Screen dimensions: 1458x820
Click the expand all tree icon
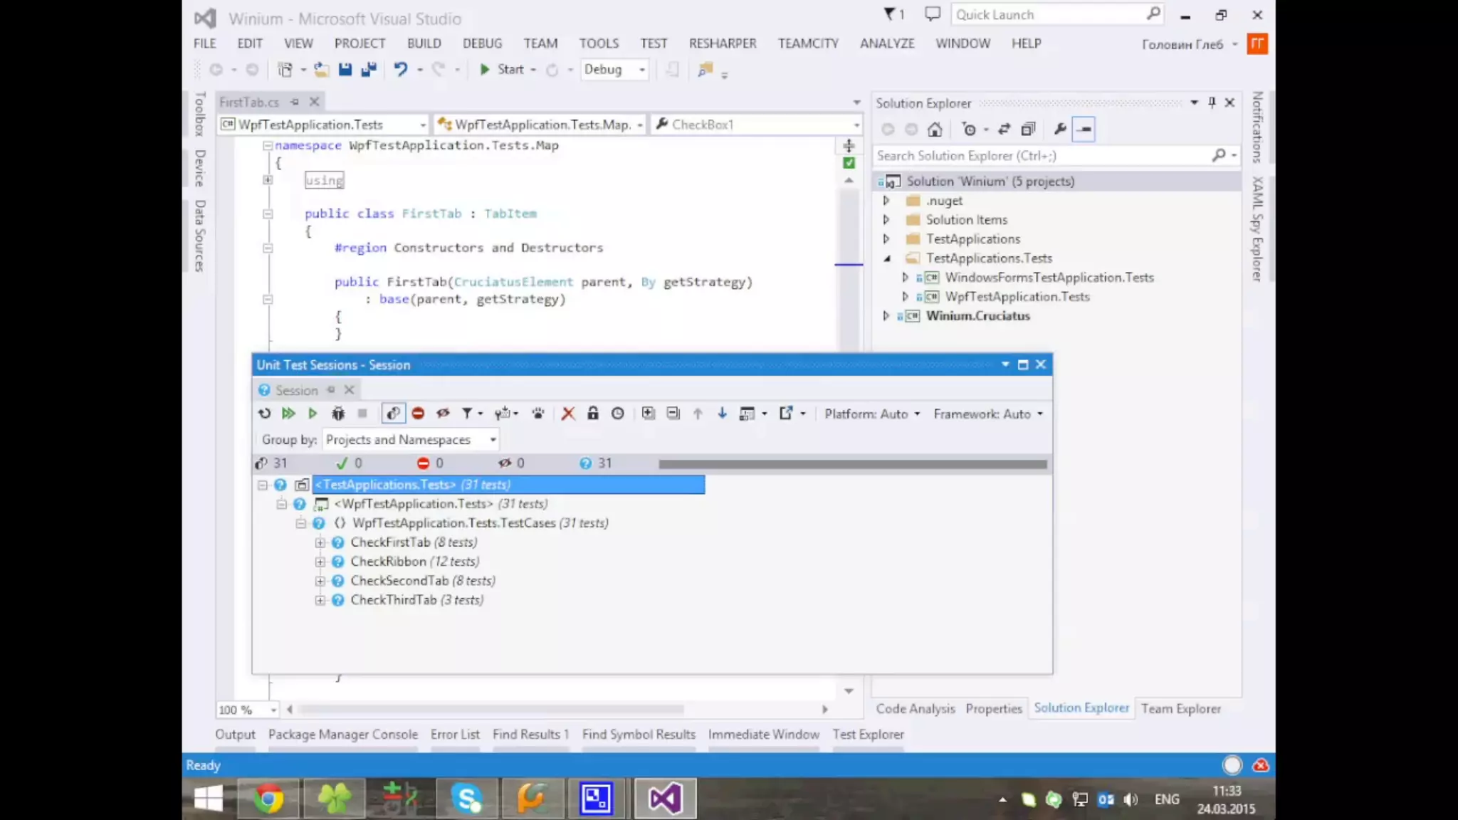(648, 414)
